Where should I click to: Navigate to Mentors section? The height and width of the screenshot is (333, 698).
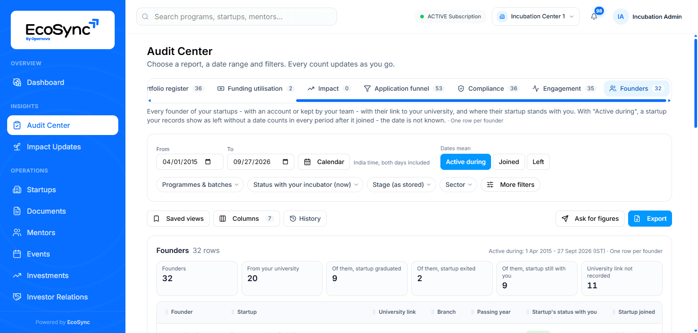pyautogui.click(x=63, y=232)
